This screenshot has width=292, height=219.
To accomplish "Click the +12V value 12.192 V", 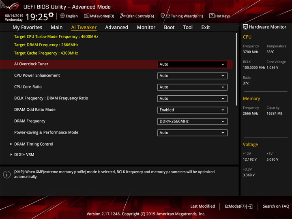I will (250, 159).
